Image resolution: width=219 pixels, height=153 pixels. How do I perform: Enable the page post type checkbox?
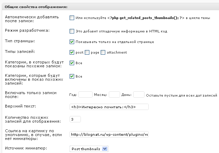[x=87, y=53]
